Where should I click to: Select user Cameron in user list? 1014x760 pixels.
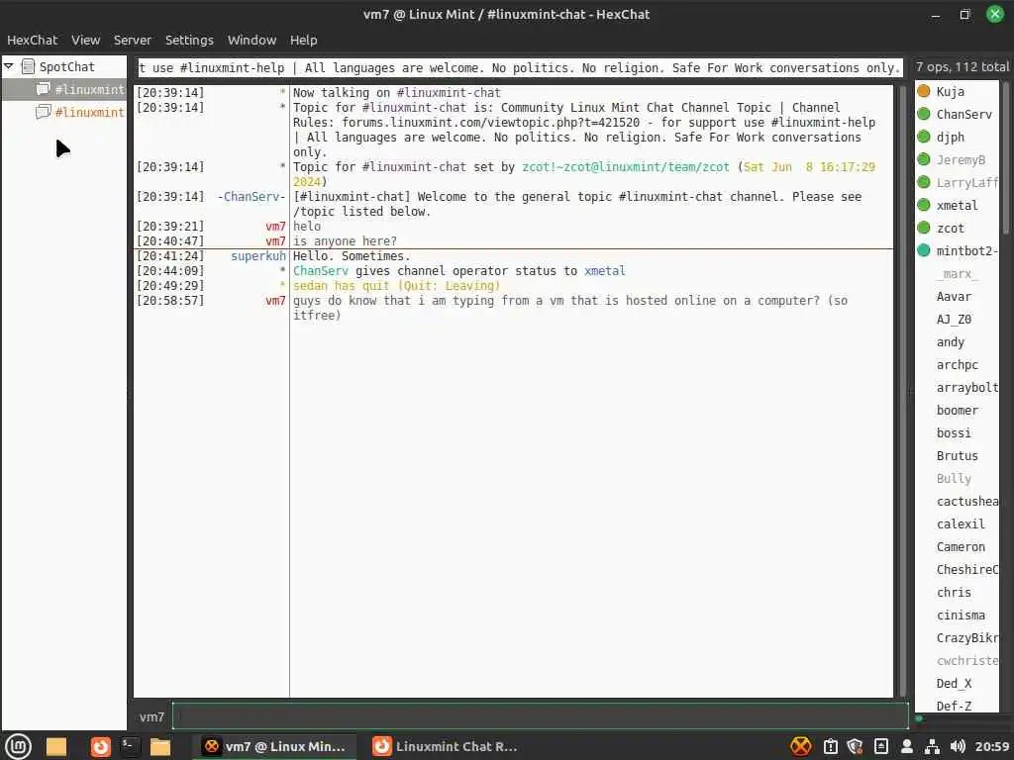(x=961, y=546)
